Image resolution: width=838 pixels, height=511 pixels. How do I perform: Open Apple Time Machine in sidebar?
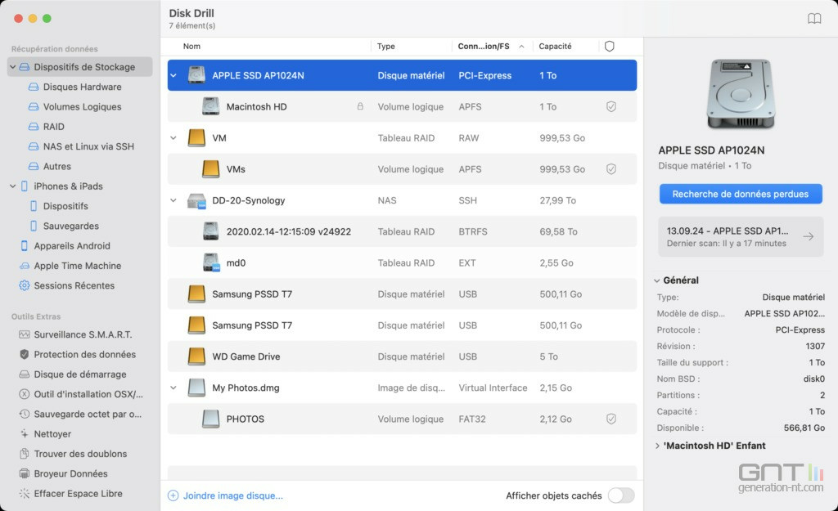coord(77,266)
